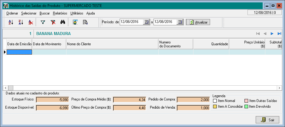Viewport: 285px width, 127px height.
Task: Click the Sair button
Action: pyautogui.click(x=267, y=120)
